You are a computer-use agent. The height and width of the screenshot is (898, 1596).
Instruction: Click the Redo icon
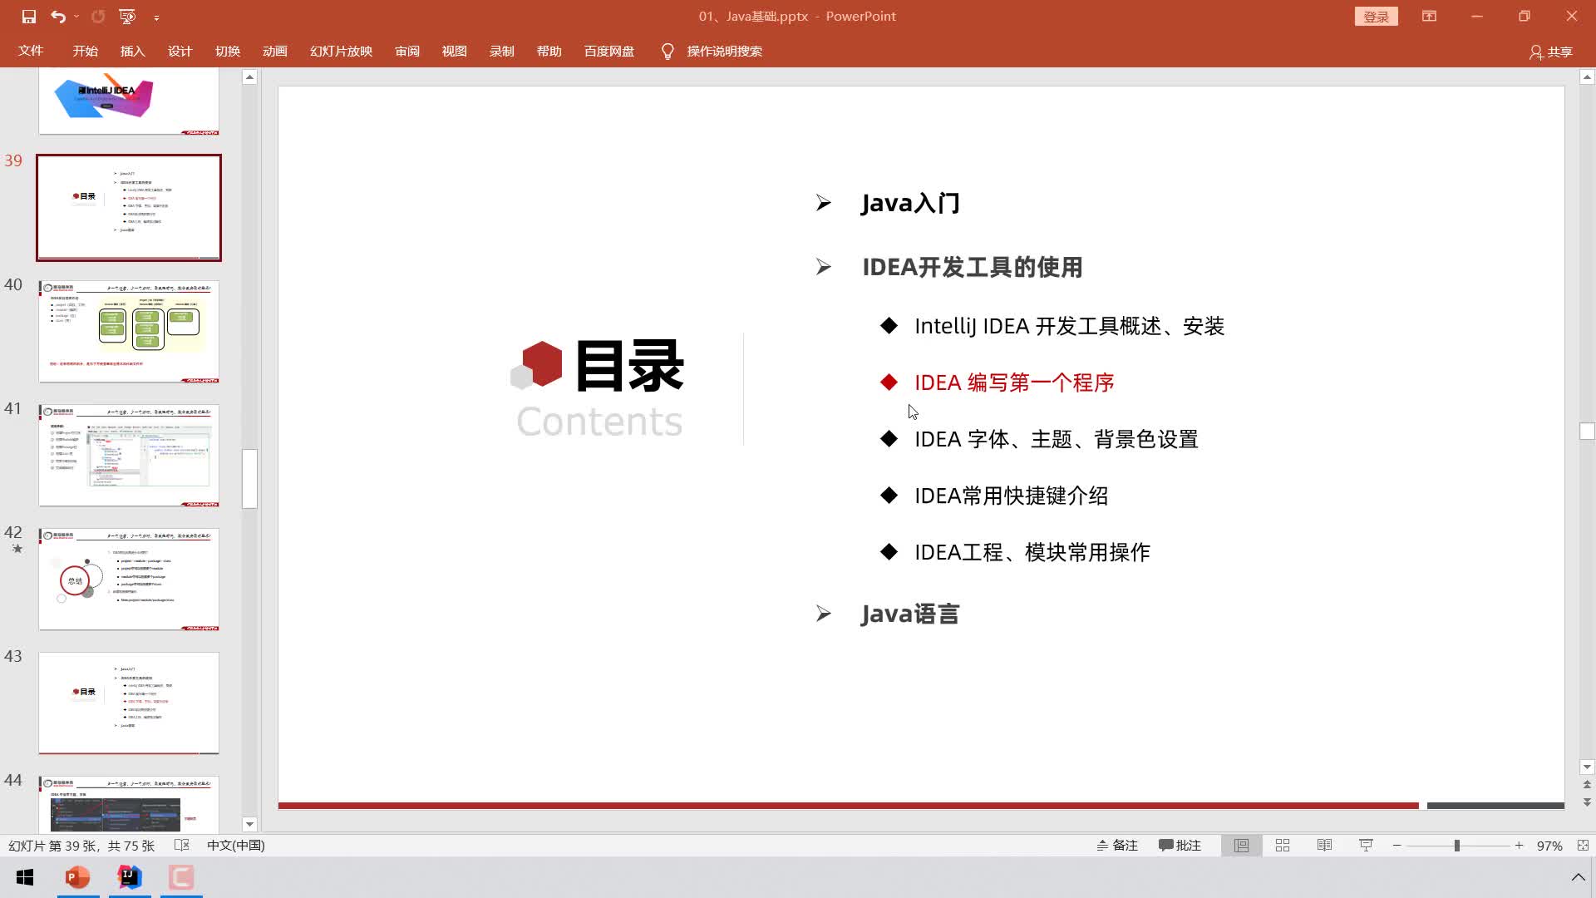point(98,17)
